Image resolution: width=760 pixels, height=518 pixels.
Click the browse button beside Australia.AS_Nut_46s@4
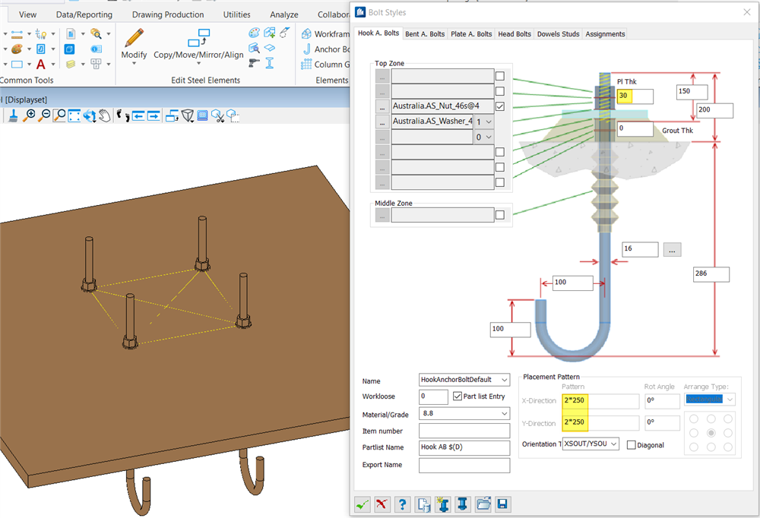pyautogui.click(x=382, y=106)
